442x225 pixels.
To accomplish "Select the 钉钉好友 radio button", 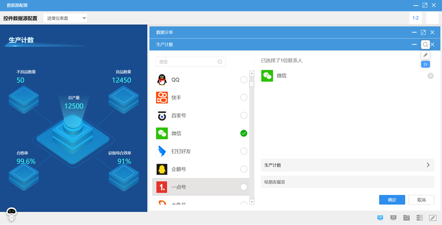I will tap(244, 151).
